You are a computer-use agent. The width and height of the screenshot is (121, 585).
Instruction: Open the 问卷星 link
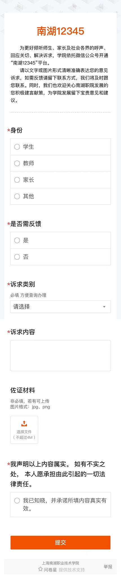[50, 569]
